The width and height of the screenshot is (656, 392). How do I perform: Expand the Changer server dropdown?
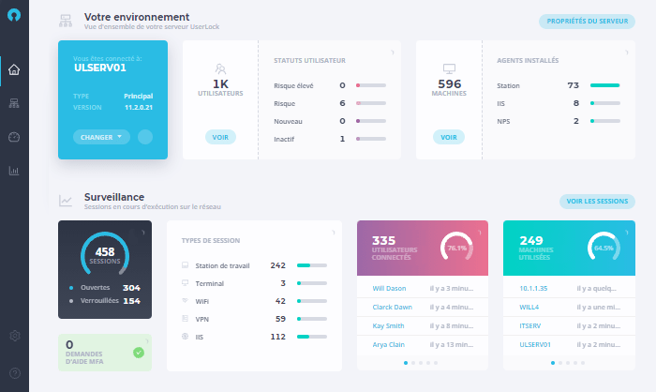pos(101,137)
